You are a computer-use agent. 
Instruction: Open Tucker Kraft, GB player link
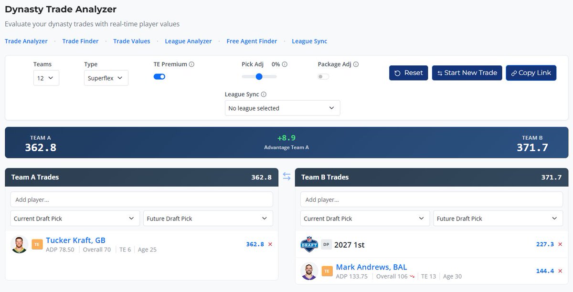(x=75, y=240)
